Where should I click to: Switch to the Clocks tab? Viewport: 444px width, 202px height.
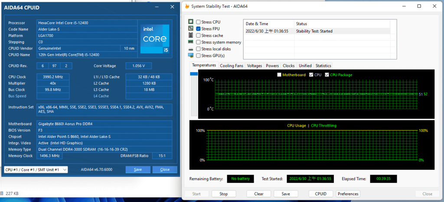point(288,65)
